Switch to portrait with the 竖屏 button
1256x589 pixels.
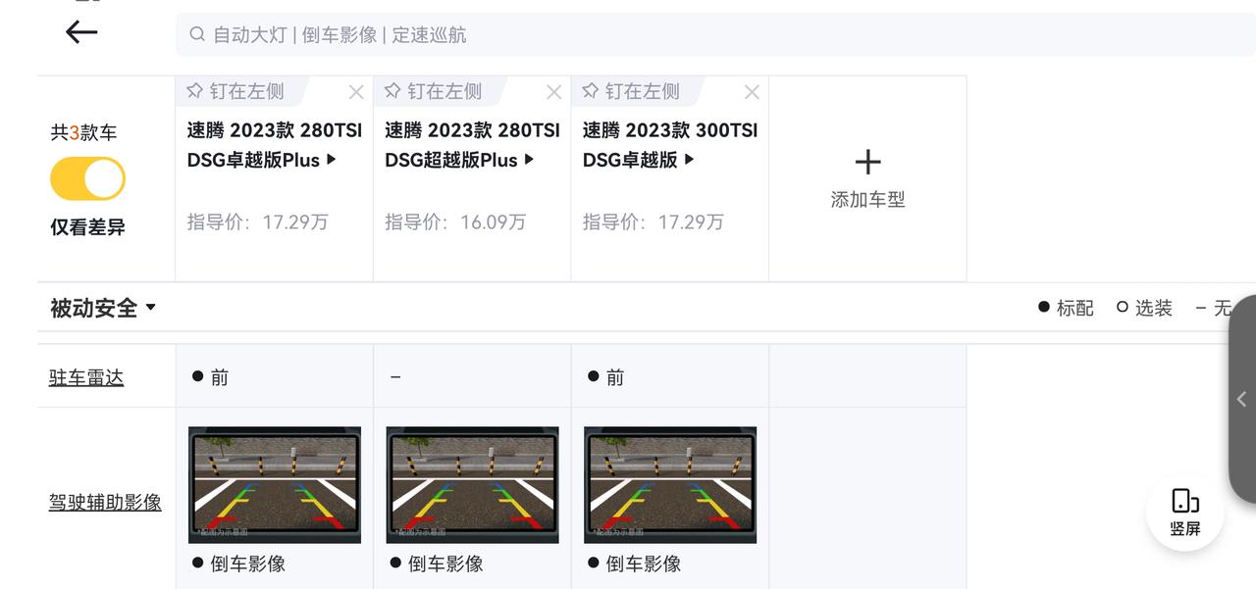click(x=1185, y=514)
